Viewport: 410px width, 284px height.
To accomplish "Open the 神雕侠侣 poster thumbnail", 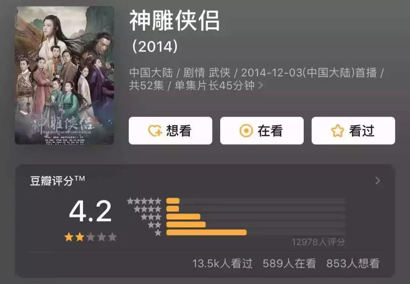I will click(x=64, y=75).
